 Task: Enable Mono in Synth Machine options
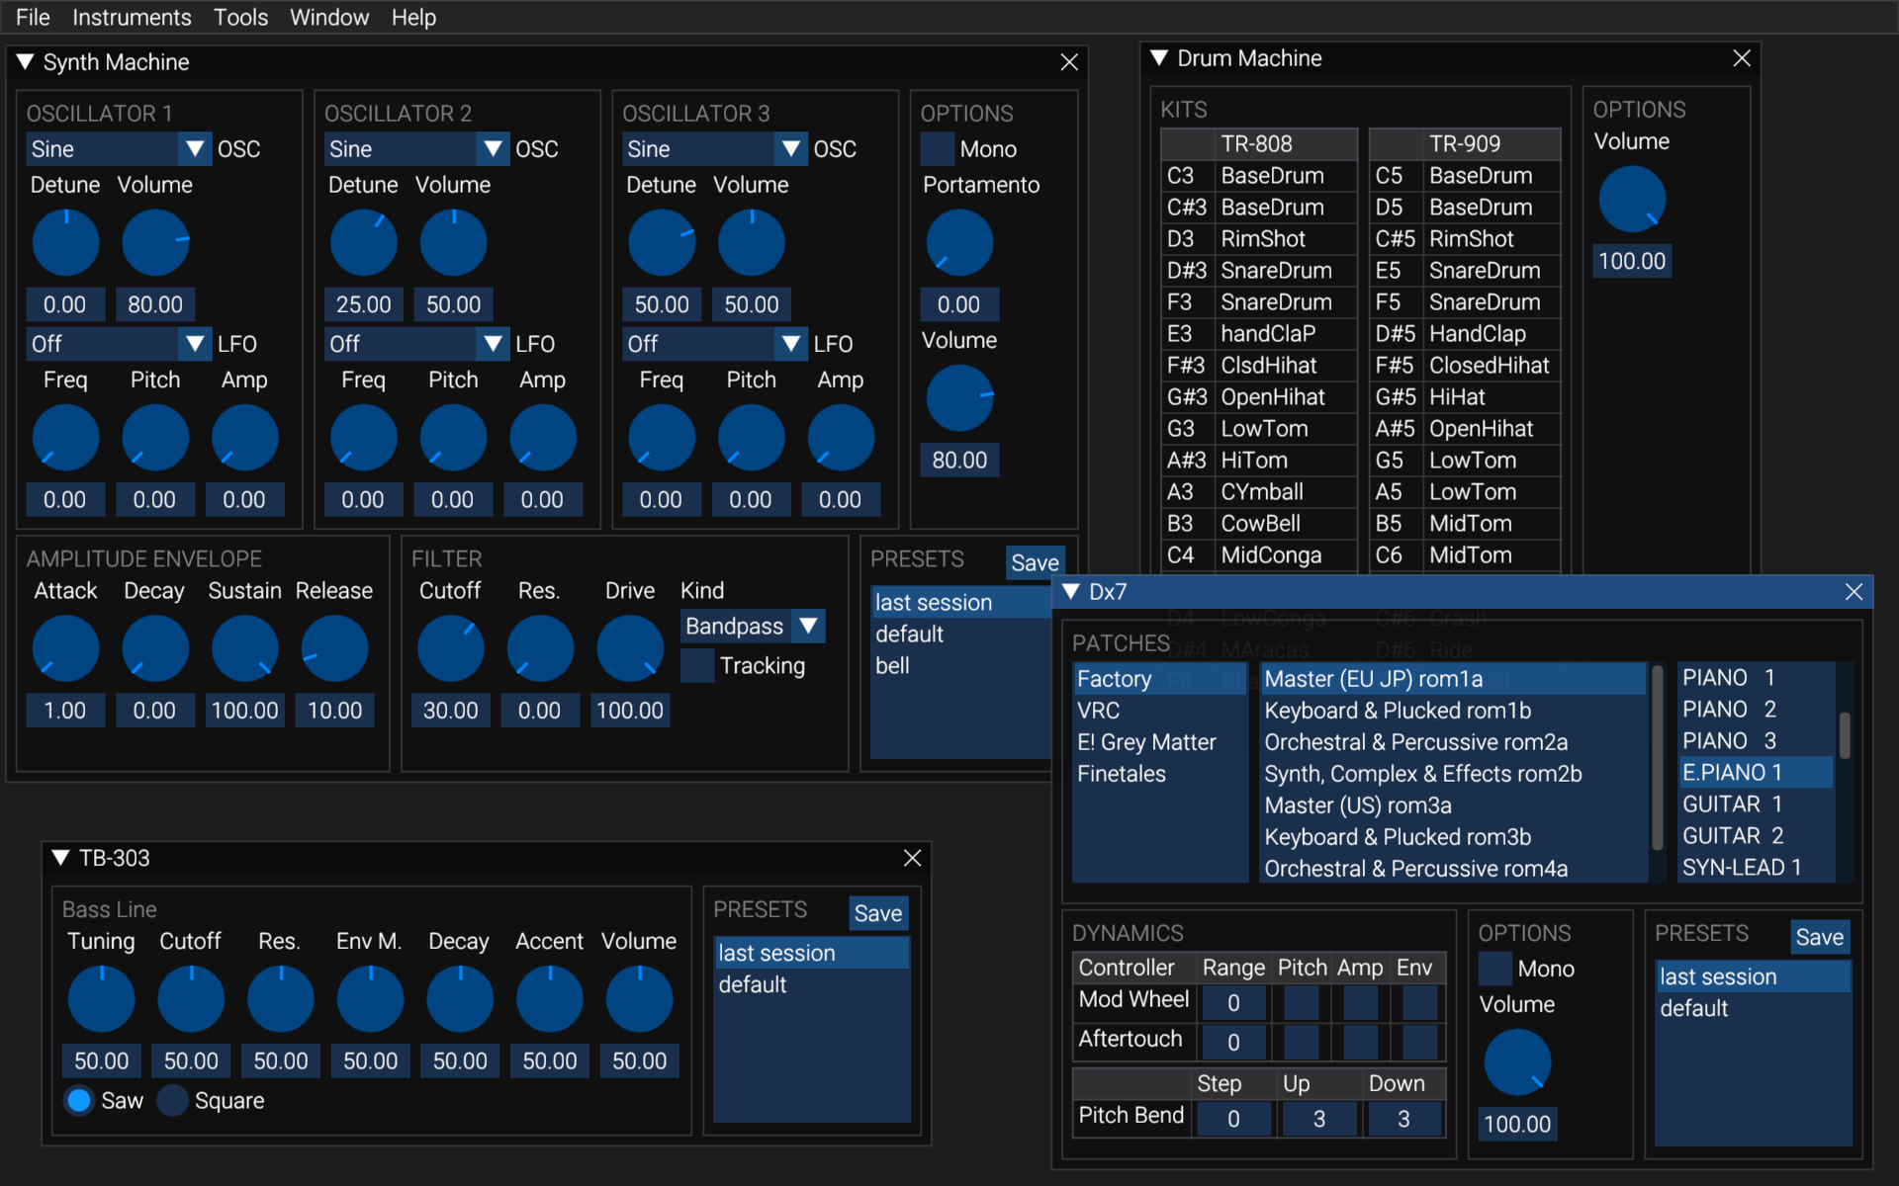pos(937,149)
